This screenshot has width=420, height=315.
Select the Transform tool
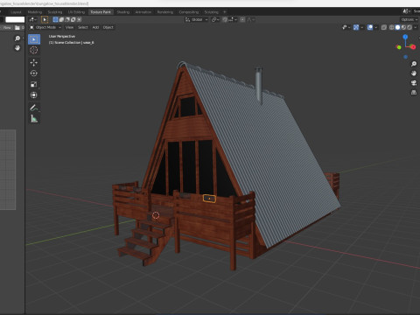click(34, 95)
